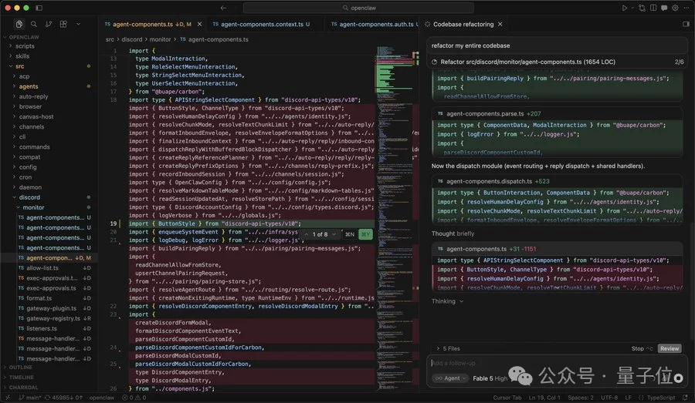Open settings gear in title bar

click(x=675, y=8)
